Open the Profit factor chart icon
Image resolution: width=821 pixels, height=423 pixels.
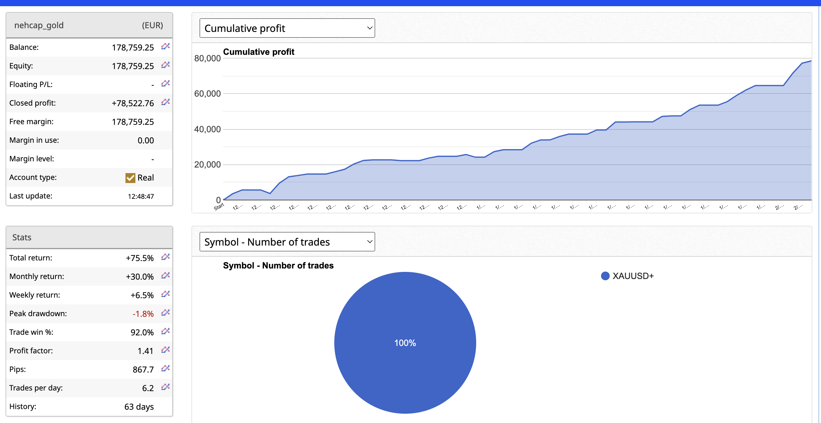pos(165,350)
